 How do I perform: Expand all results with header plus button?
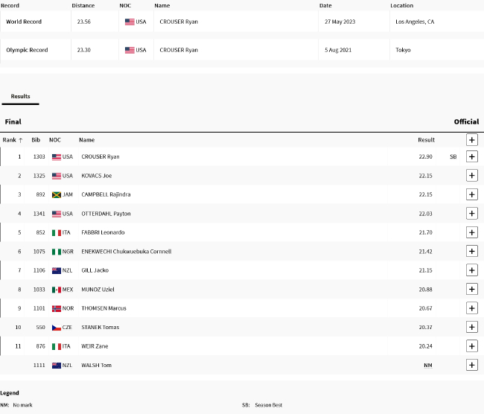471,140
